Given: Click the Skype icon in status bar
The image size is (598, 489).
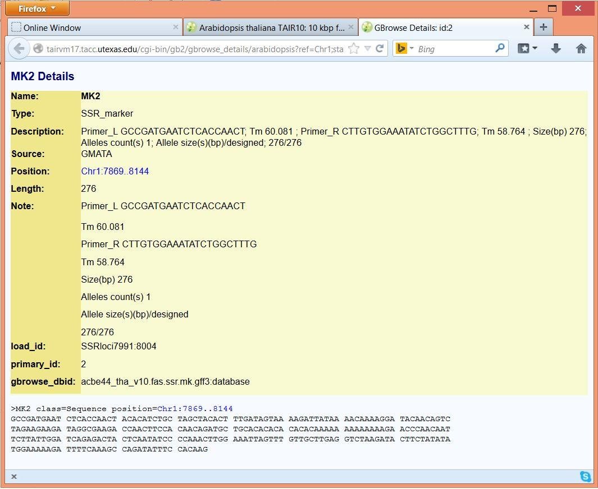Looking at the screenshot, I should click(x=585, y=477).
